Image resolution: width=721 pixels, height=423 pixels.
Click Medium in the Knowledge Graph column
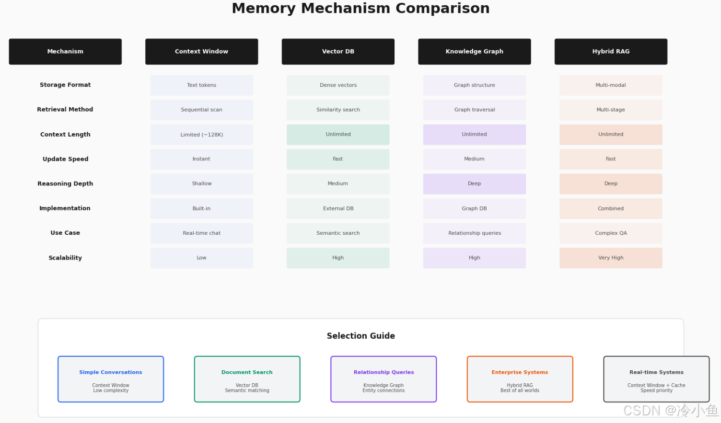click(x=475, y=159)
